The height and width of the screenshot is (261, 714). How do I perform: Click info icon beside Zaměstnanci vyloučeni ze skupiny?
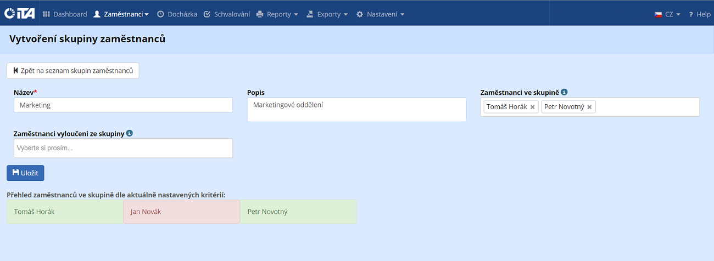tap(129, 133)
